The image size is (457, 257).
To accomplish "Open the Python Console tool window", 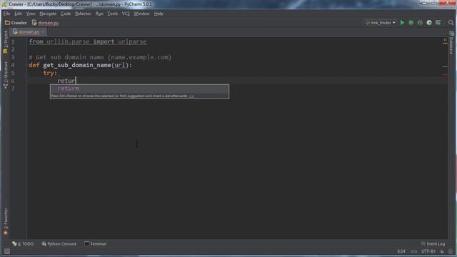I will [x=59, y=243].
